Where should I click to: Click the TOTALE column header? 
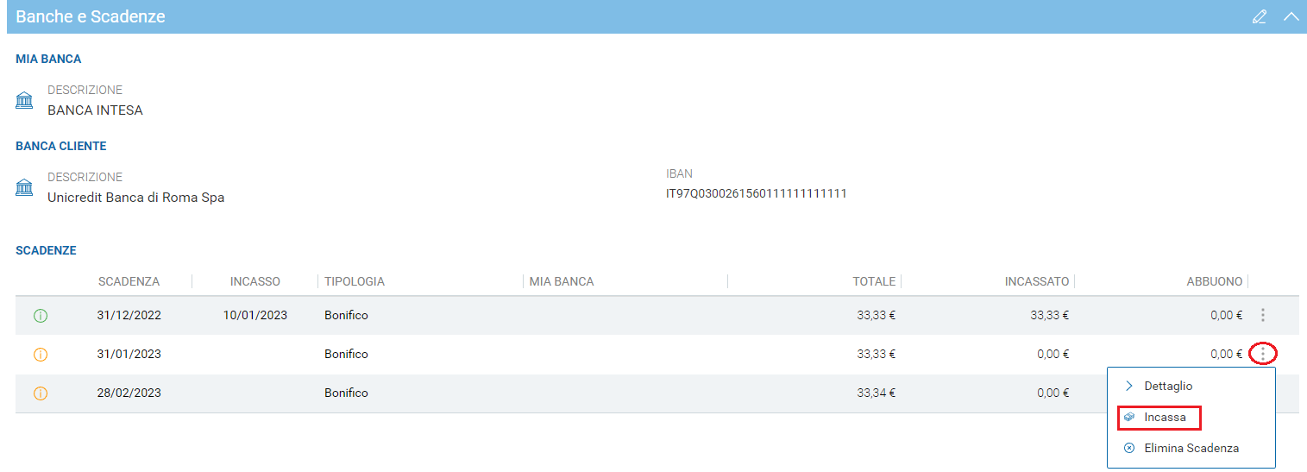click(874, 281)
